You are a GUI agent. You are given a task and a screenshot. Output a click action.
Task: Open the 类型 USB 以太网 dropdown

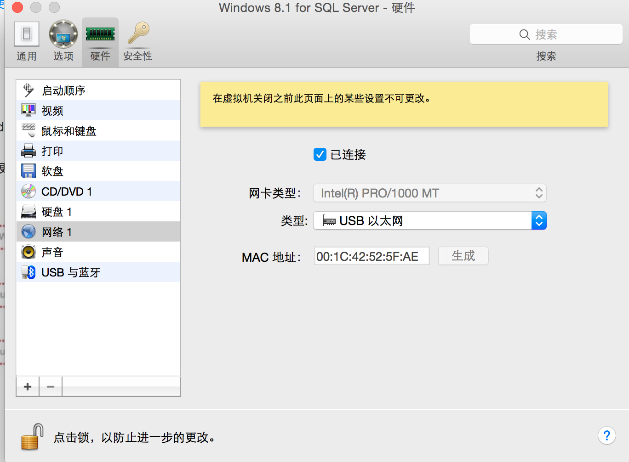430,220
